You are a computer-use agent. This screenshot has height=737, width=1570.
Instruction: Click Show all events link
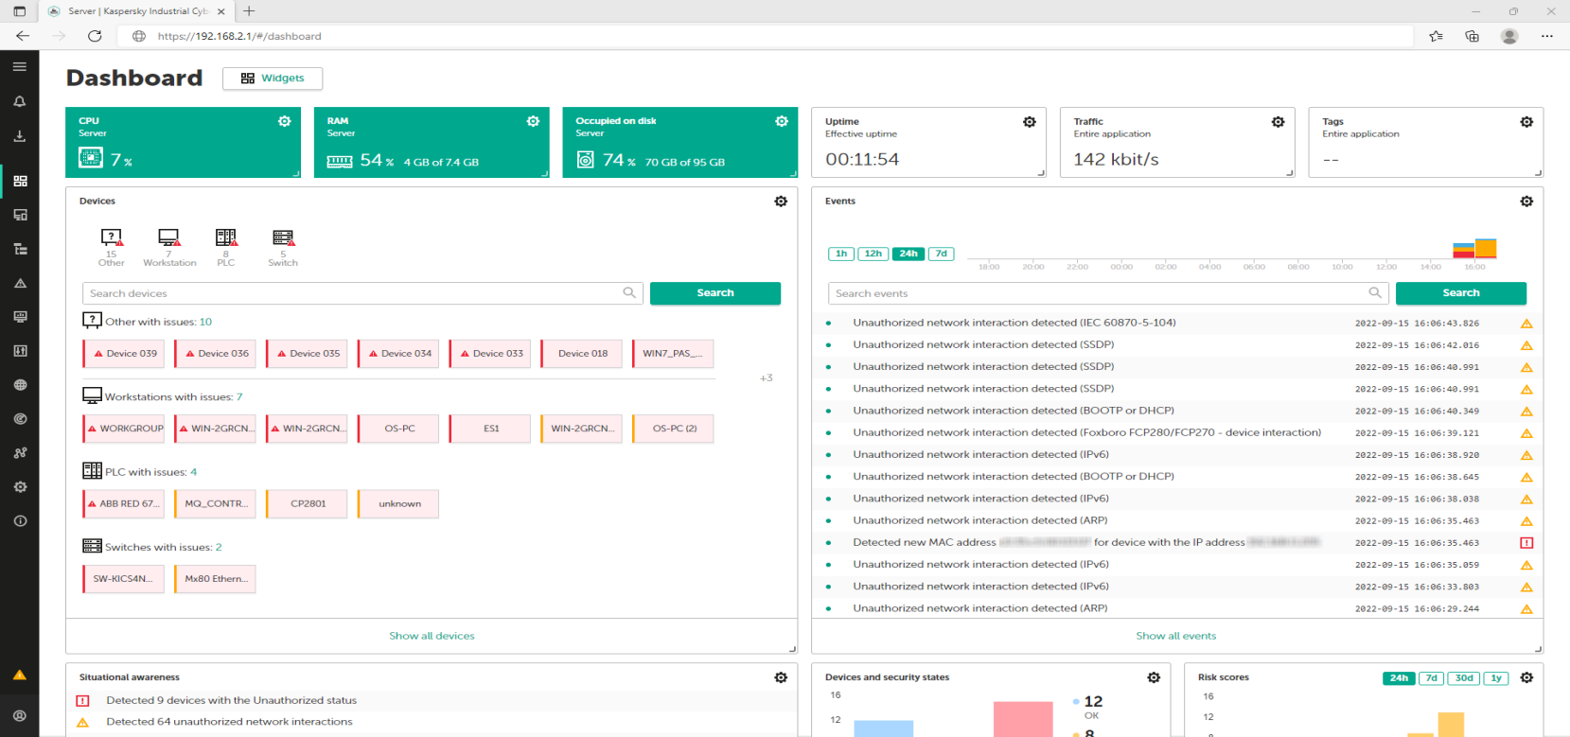1175,636
